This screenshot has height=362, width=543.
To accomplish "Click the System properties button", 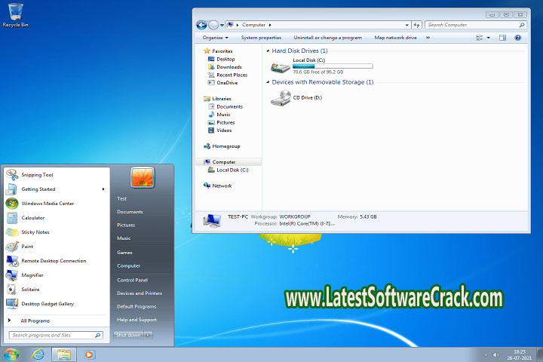I will point(261,38).
